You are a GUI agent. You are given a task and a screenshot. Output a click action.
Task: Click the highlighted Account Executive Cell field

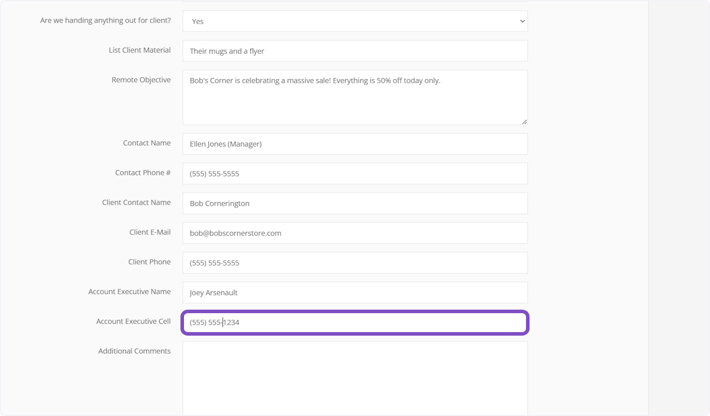coord(354,323)
